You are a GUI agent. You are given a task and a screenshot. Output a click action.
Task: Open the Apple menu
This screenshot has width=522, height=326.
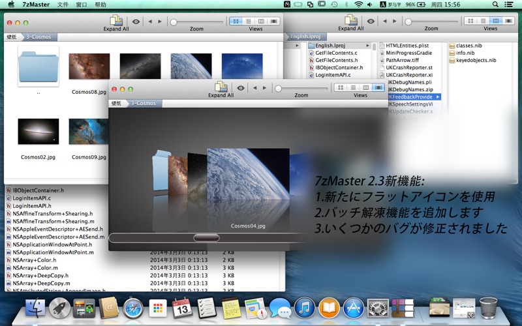tap(11, 5)
